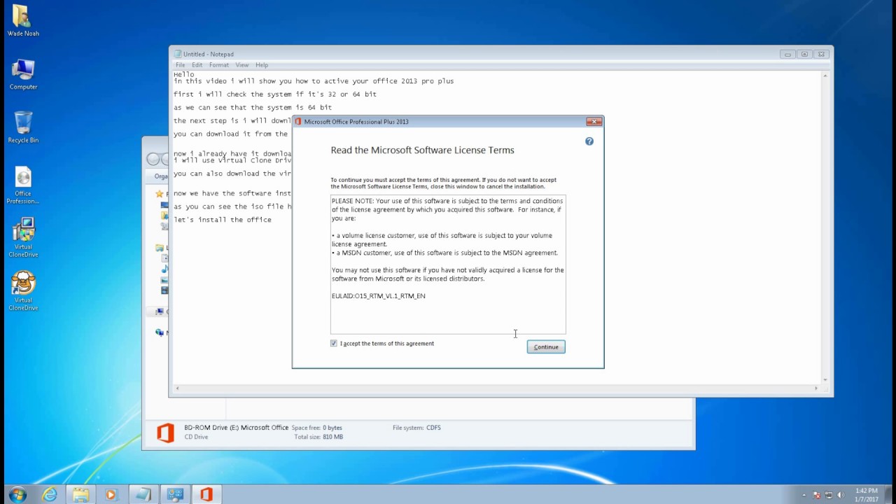This screenshot has height=504, width=896.
Task: Check the 'I accept the terms' checkbox
Action: click(334, 344)
